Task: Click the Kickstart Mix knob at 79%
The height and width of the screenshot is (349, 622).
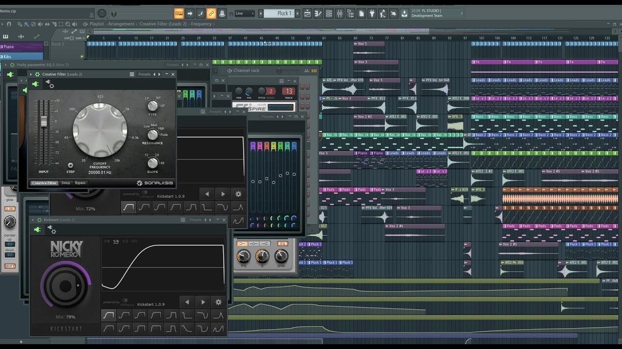Action: [x=65, y=286]
